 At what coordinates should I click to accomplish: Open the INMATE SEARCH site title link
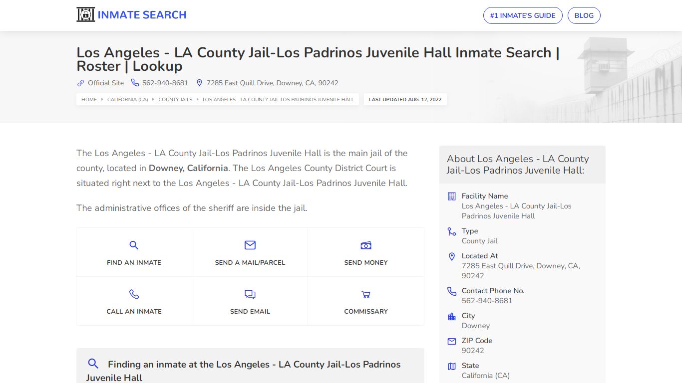coord(142,15)
